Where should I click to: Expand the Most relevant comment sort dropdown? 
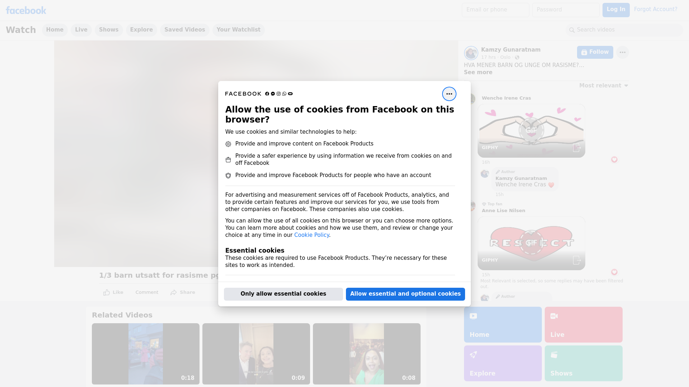click(x=604, y=86)
